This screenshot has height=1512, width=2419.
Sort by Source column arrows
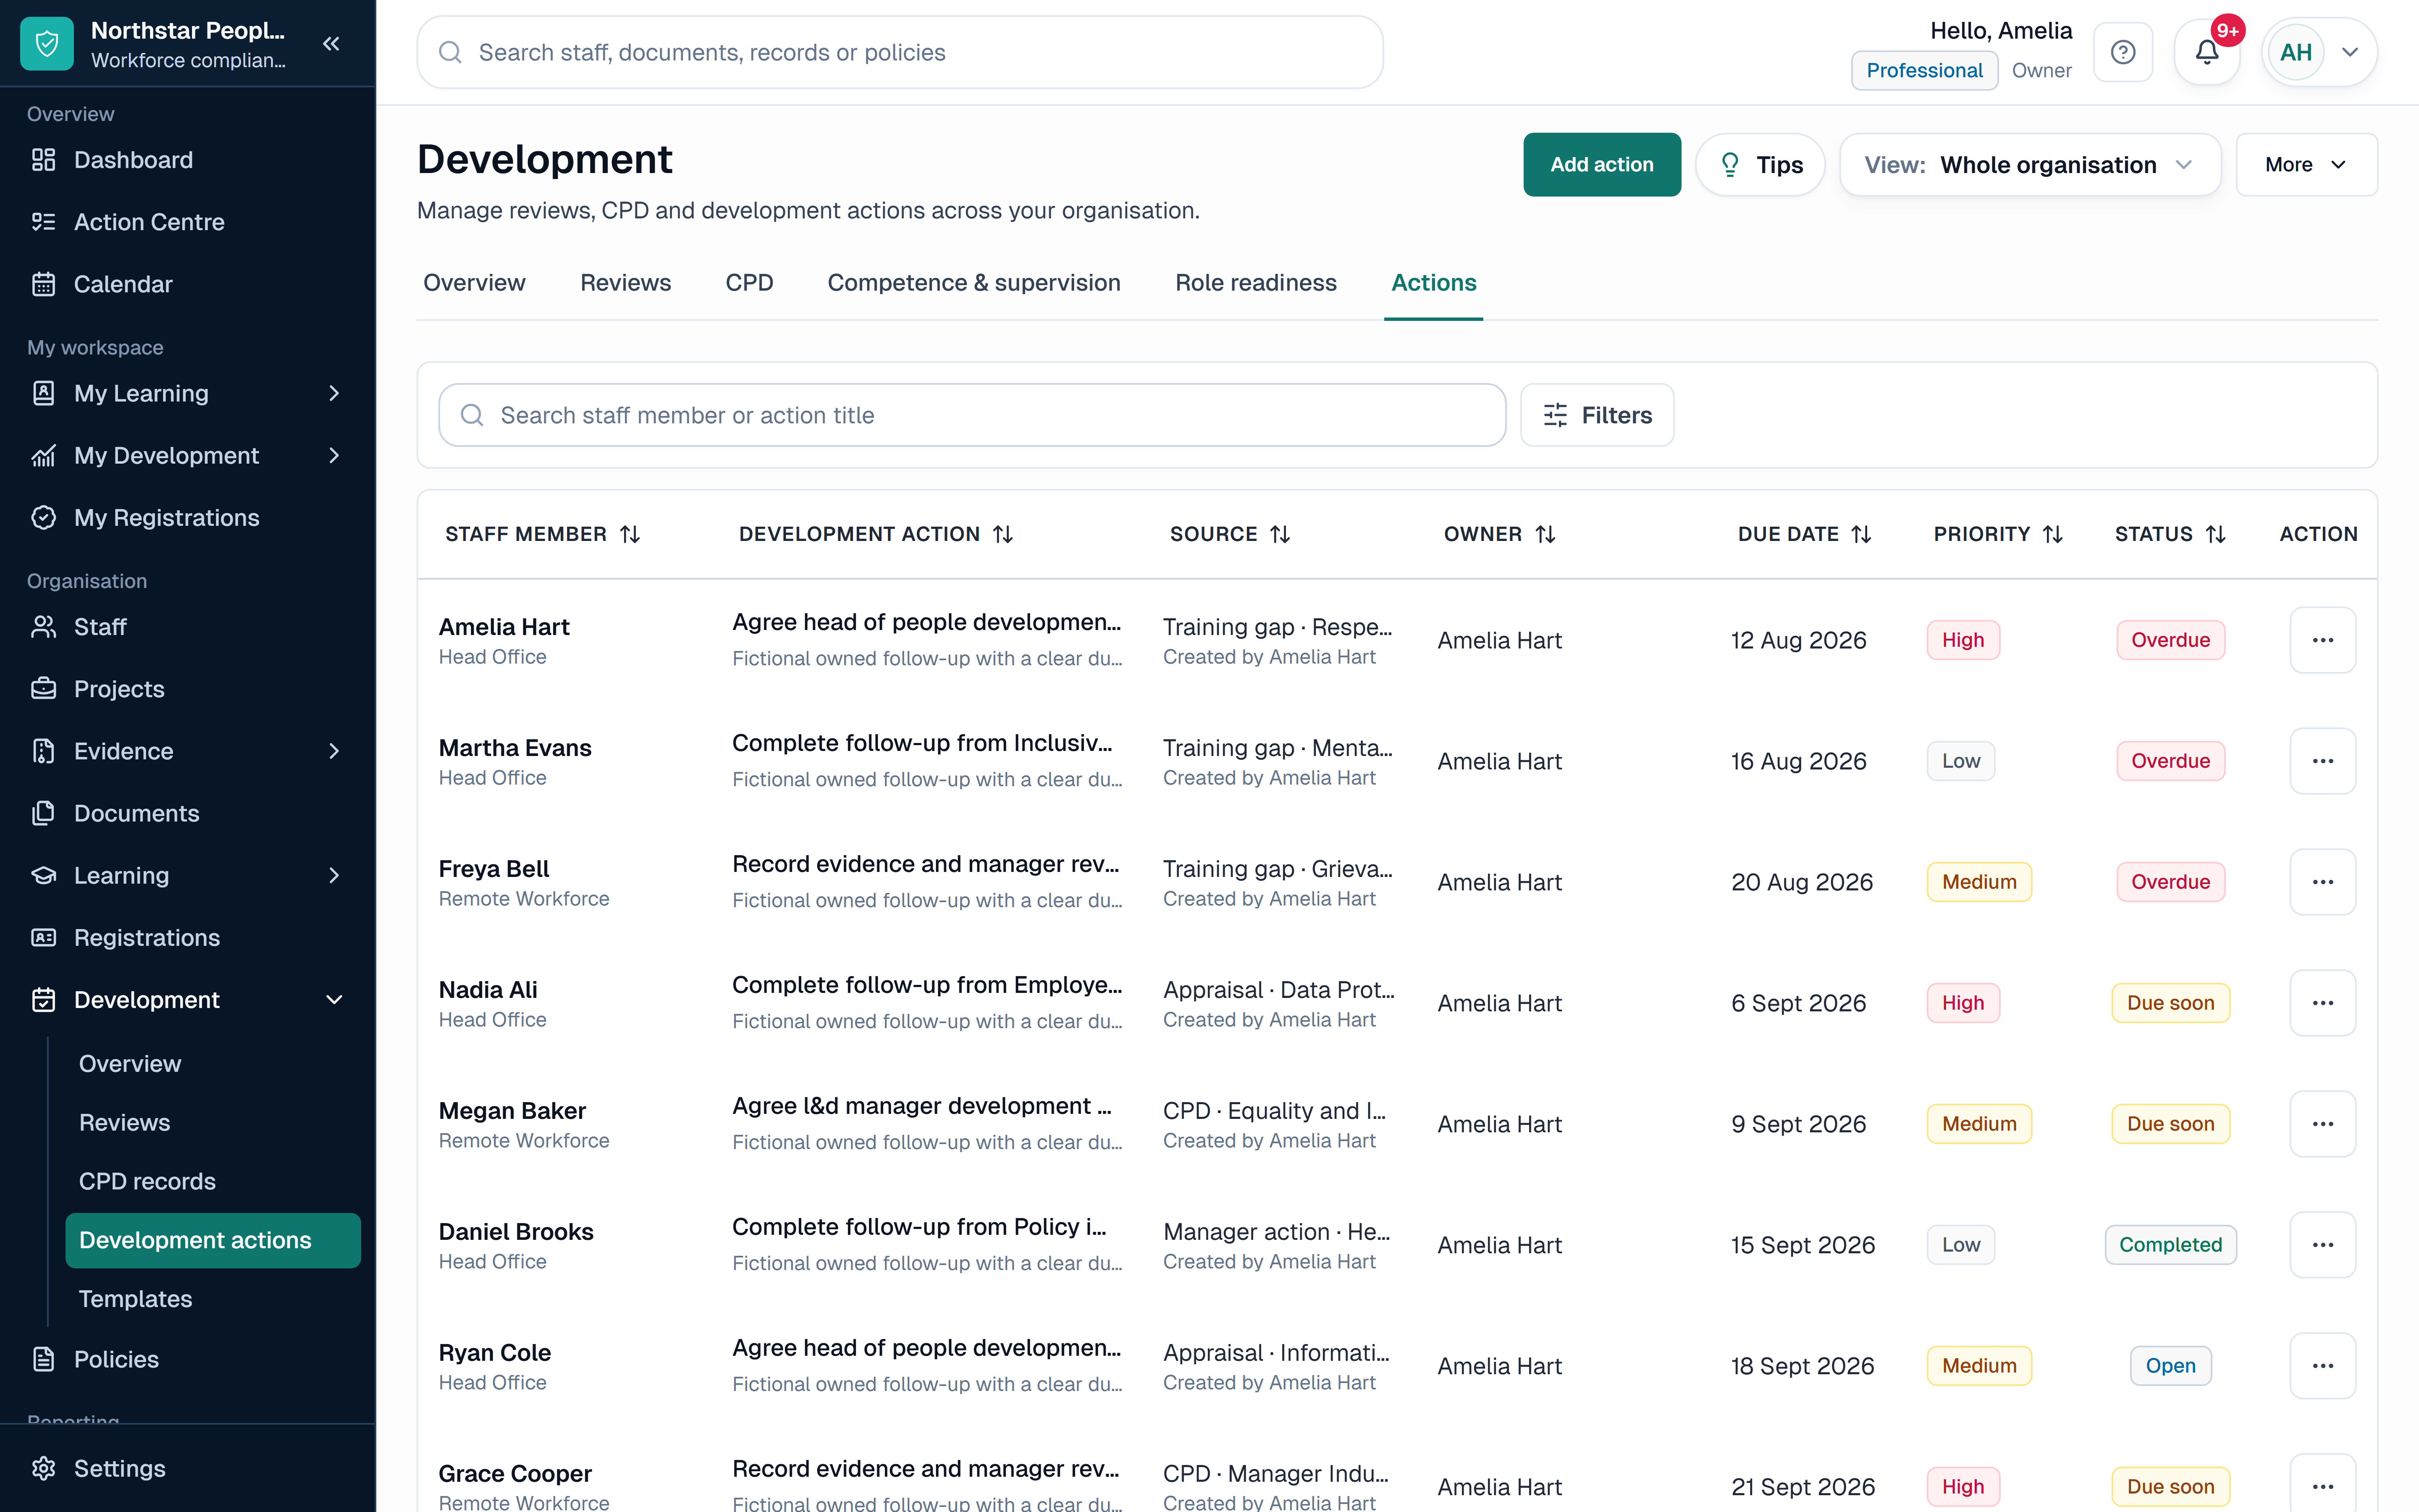coord(1280,534)
